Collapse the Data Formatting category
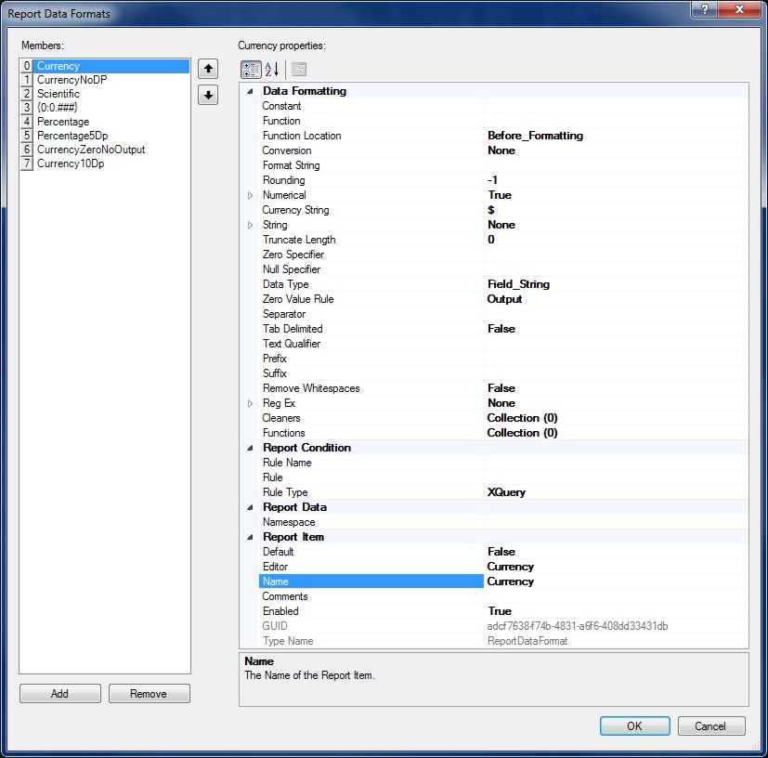768x758 pixels. tap(249, 91)
